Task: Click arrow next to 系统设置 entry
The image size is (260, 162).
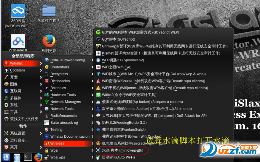Action: tap(41, 133)
